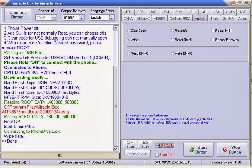Click the 'Waiting for USB Port...' log line
The width and height of the screenshot is (252, 168).
tap(25, 53)
